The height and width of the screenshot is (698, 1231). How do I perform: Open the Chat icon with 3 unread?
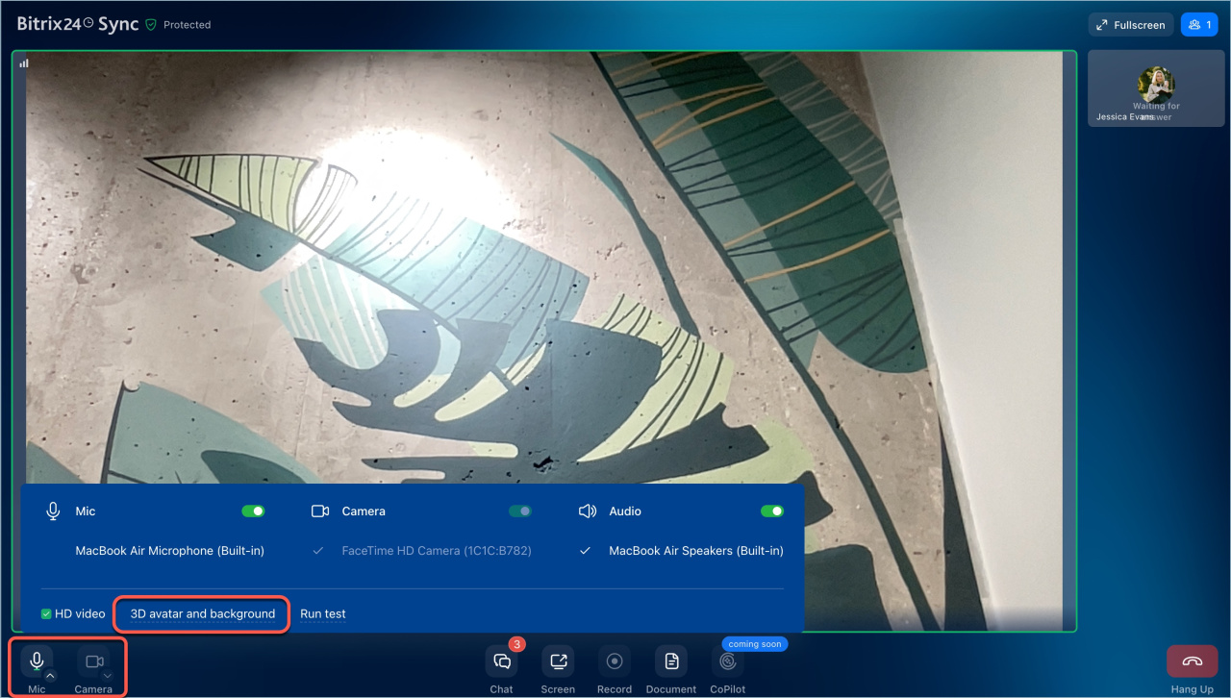[501, 661]
